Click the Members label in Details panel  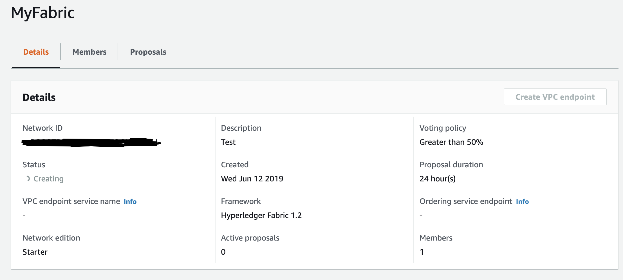coord(436,238)
